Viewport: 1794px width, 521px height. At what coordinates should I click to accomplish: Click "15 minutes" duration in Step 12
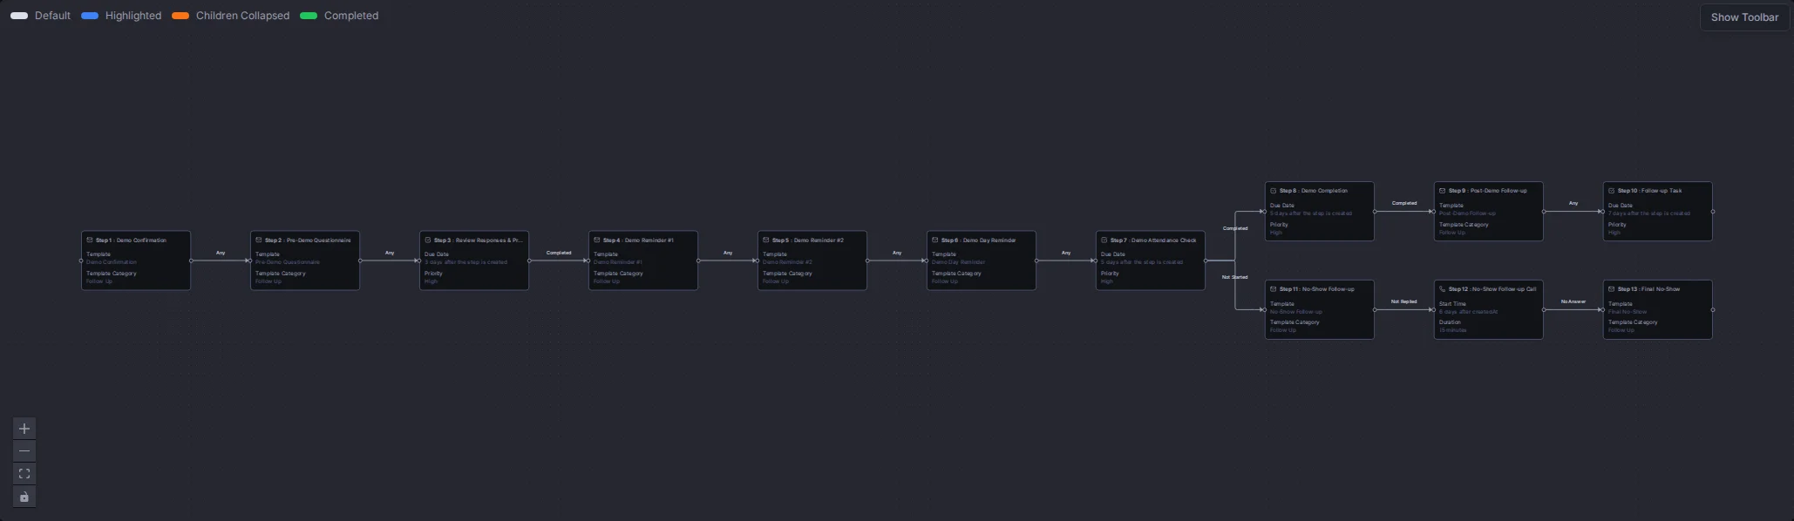[x=1452, y=330]
